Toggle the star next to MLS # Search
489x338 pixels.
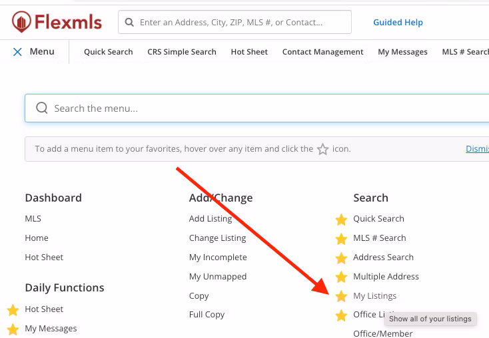pyautogui.click(x=341, y=239)
